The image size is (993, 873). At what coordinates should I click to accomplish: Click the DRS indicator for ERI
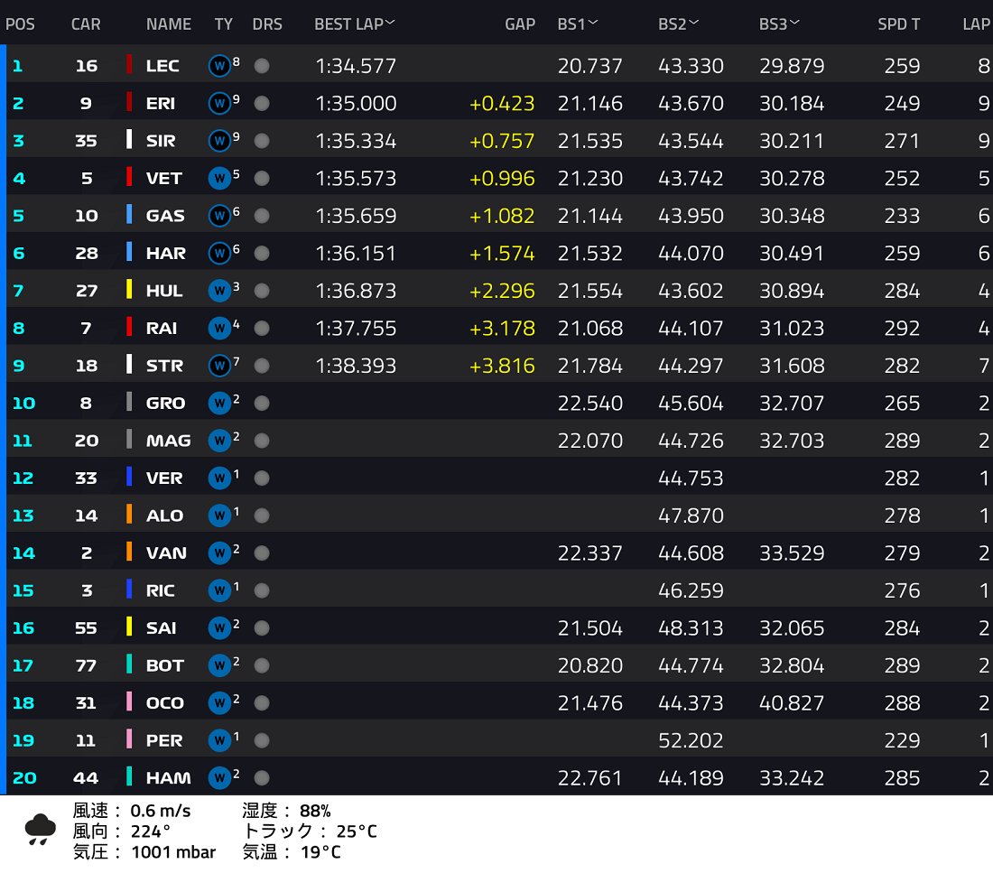262,103
